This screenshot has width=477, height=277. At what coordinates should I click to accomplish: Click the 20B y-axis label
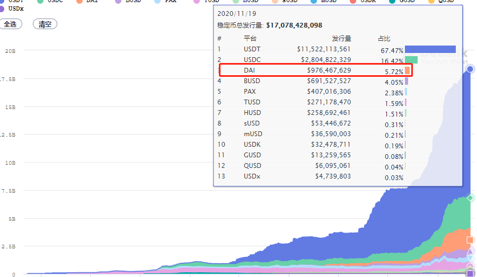[x=10, y=51]
